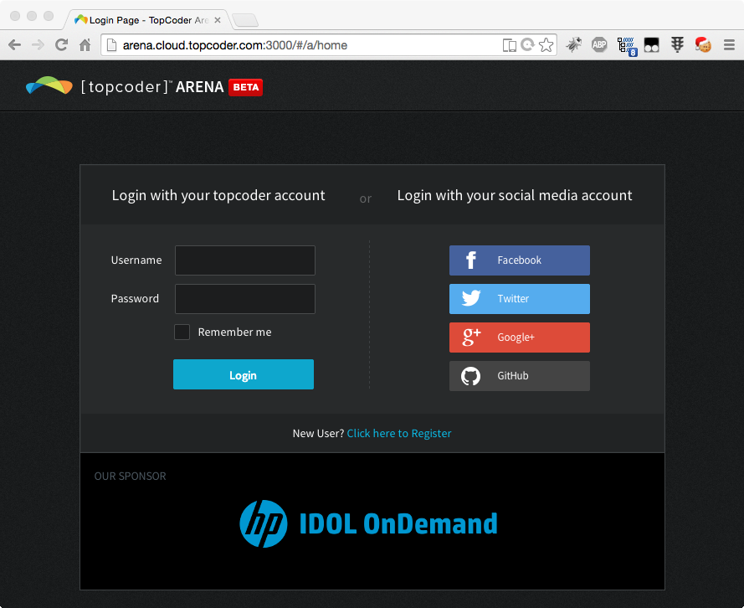The height and width of the screenshot is (608, 744).
Task: Toggle the Remember me checkbox
Action: tap(182, 332)
